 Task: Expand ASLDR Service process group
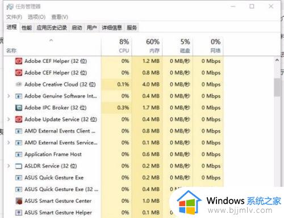pyautogui.click(x=9, y=166)
